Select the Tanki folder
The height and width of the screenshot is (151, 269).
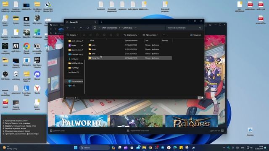[130, 54]
